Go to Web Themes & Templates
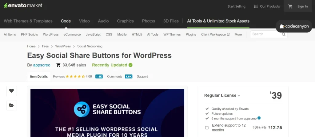This screenshot has width=315, height=137. (x=28, y=21)
